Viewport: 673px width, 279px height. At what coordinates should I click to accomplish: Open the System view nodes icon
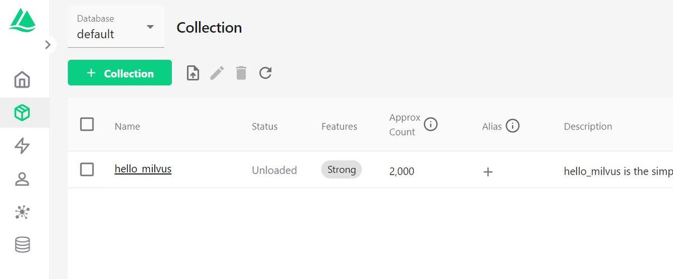click(x=22, y=212)
